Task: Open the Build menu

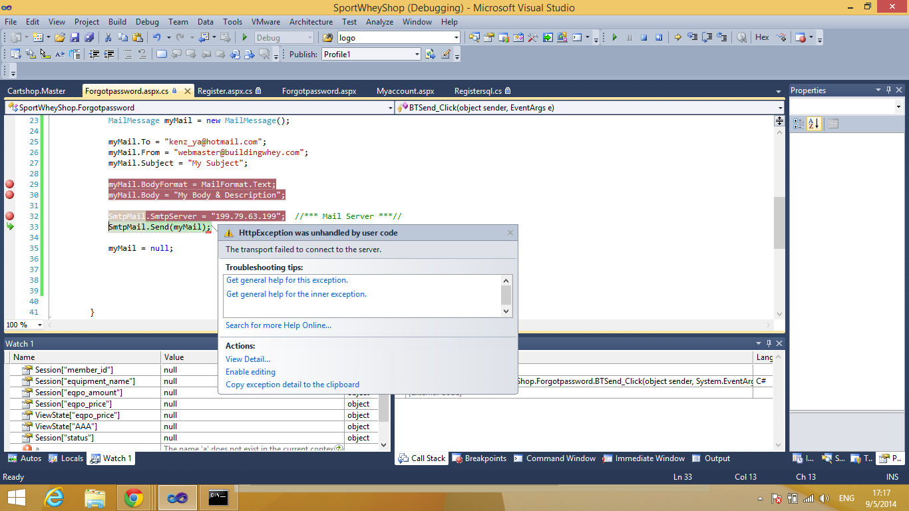Action: (117, 22)
